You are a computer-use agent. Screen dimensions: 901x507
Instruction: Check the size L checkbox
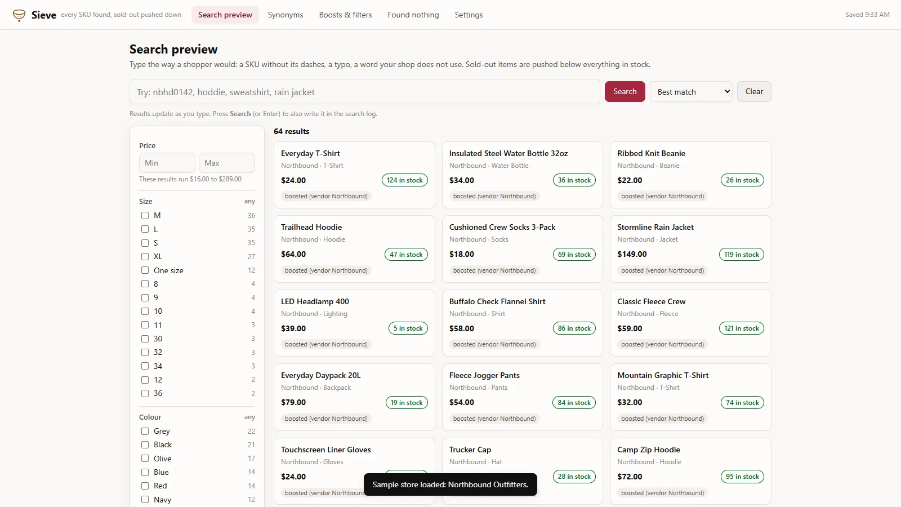(145, 229)
